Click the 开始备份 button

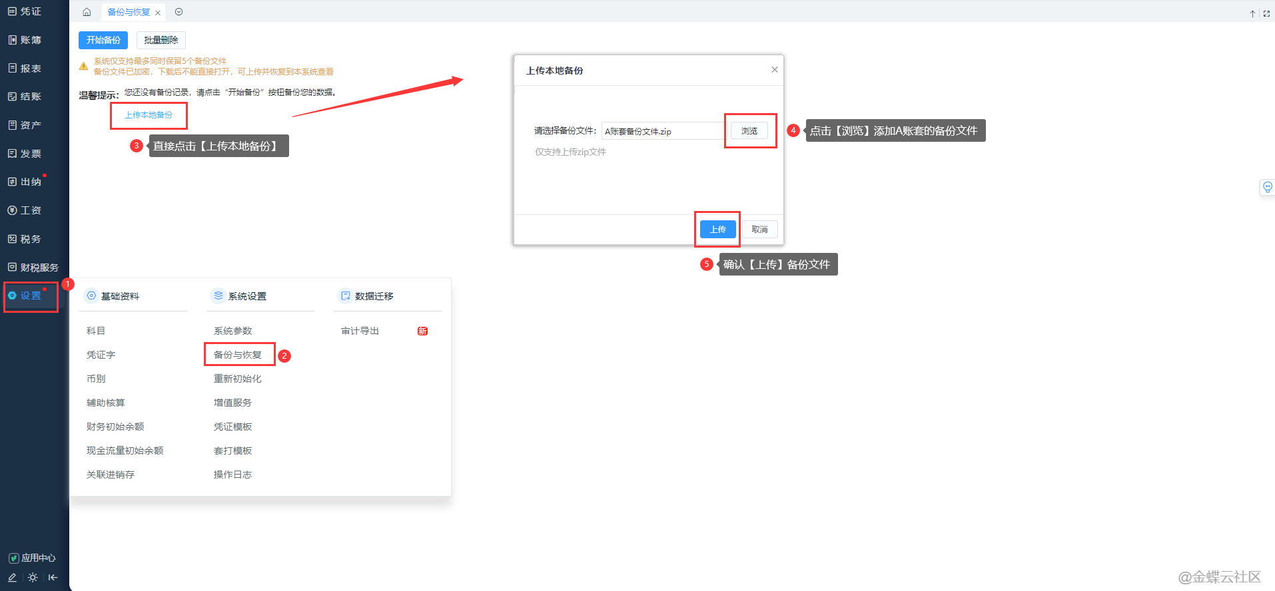(103, 40)
